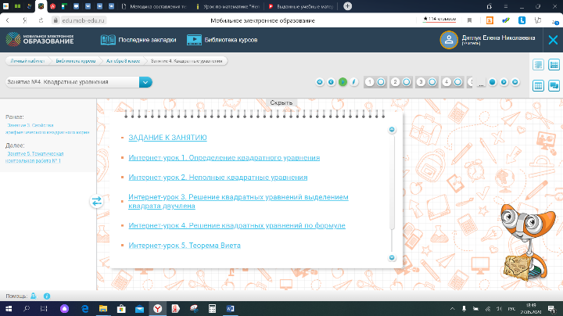Open the Word app in the taskbar

pos(230,309)
